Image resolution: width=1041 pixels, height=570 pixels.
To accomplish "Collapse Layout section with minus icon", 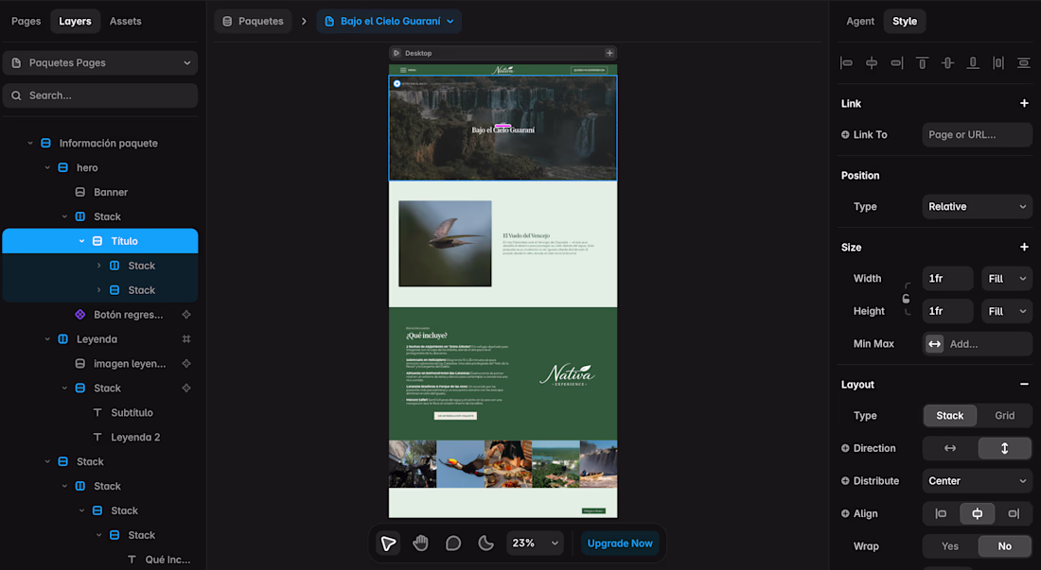I will point(1024,385).
